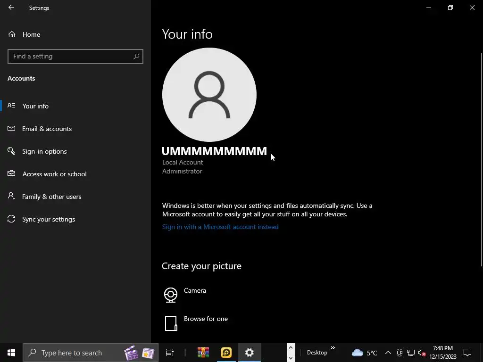Select Your info in sidebar
Image resolution: width=483 pixels, height=362 pixels.
pos(75,106)
